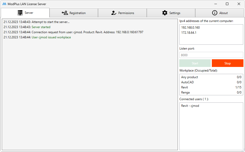This screenshot has width=245, height=152.
Task: Click the user-check icon on Permissions tab
Action: click(114, 13)
